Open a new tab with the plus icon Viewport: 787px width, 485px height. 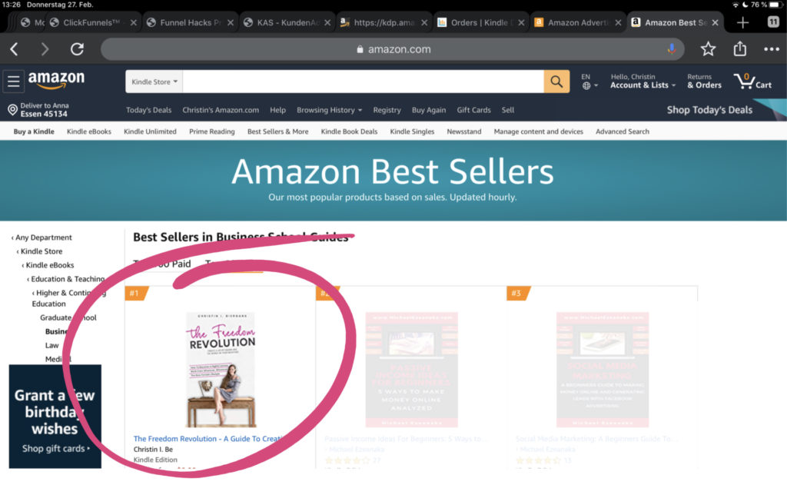[742, 22]
